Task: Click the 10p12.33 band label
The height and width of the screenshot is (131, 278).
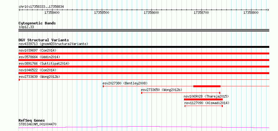Action: tap(26, 27)
